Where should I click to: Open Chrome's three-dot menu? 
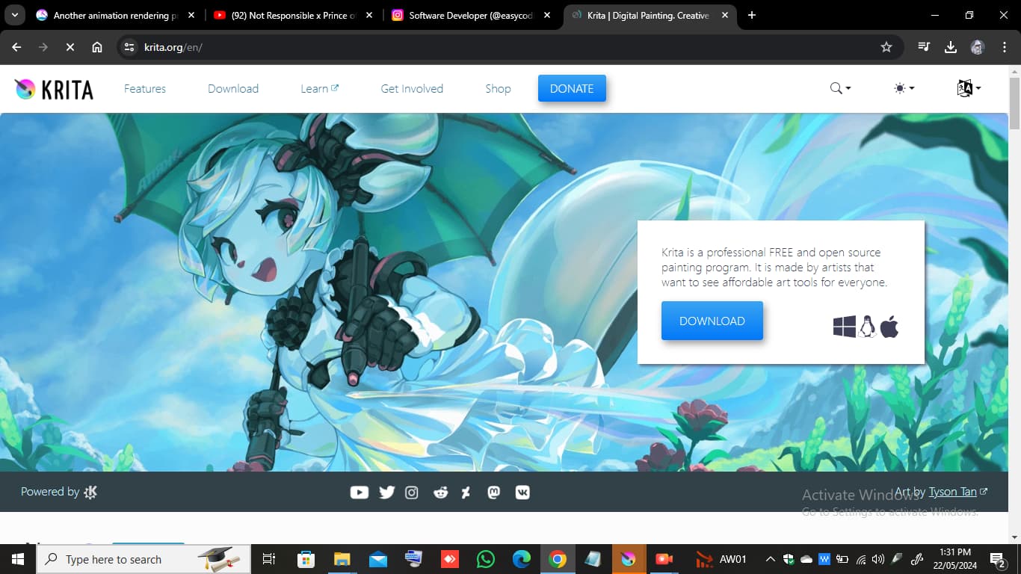[1003, 47]
